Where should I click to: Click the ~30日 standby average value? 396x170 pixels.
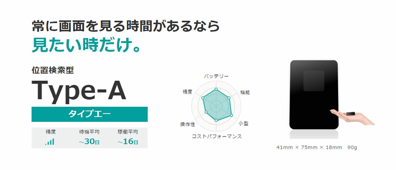(89, 142)
